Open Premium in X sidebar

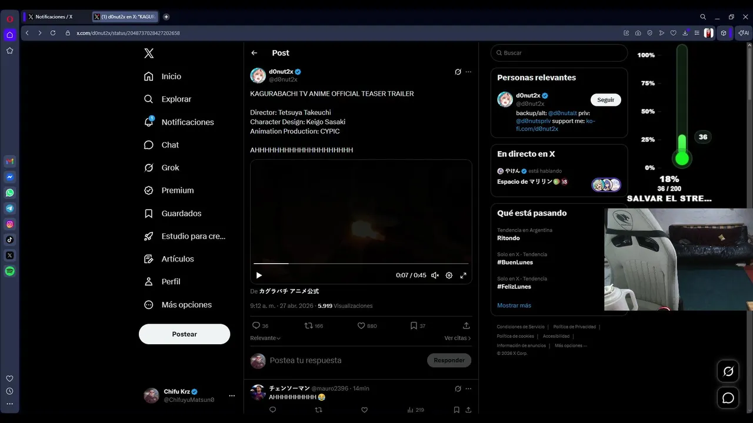tap(169, 190)
